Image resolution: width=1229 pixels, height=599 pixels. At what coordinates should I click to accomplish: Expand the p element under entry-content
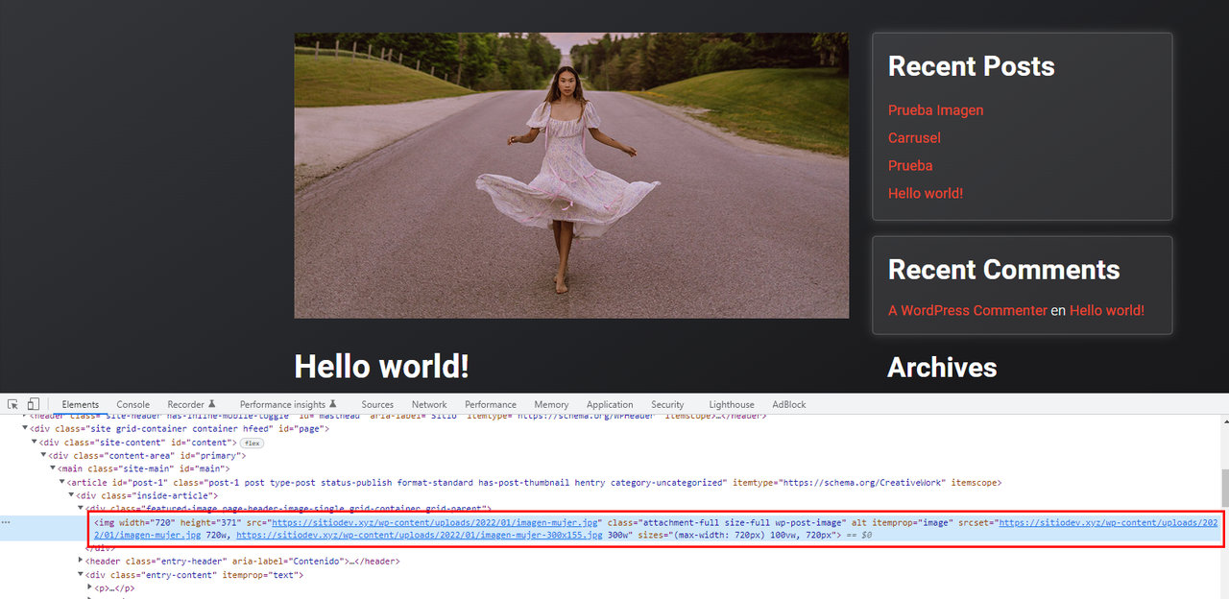(90, 587)
